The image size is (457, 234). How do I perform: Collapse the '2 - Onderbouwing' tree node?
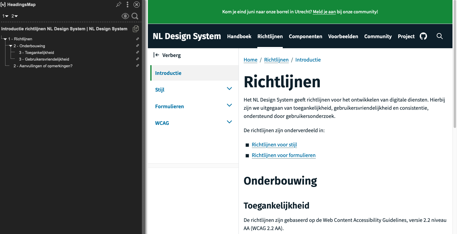click(11, 46)
